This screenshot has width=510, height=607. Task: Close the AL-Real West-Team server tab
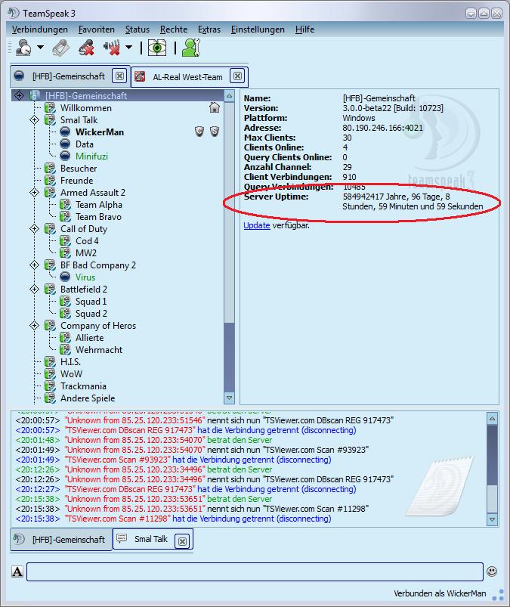[x=237, y=76]
